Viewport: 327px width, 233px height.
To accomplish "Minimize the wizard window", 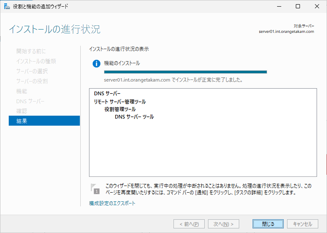I will pos(279,7).
